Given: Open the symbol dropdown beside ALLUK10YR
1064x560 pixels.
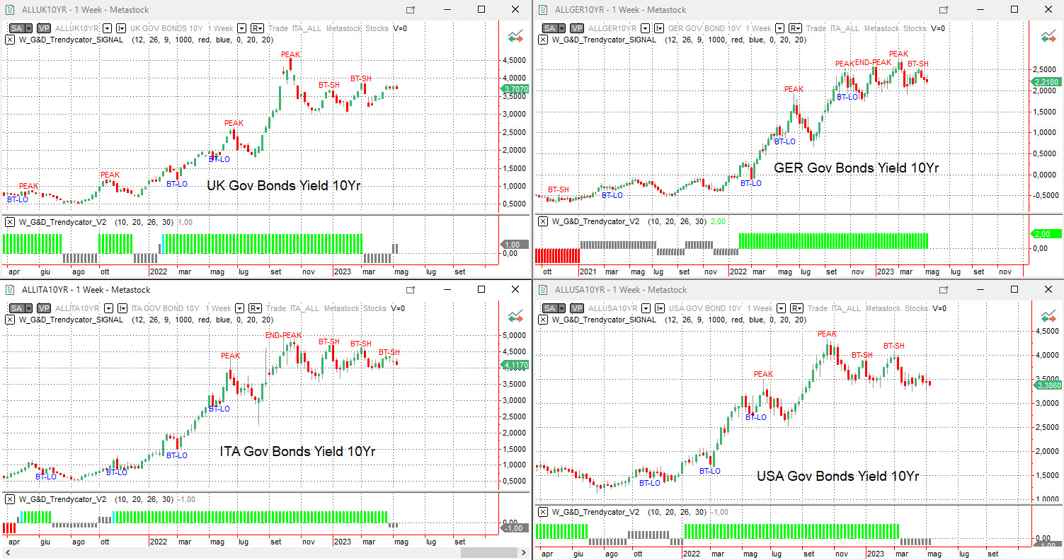Looking at the screenshot, I should point(107,28).
